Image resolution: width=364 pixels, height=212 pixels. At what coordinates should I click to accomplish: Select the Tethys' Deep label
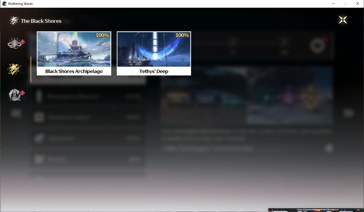154,71
